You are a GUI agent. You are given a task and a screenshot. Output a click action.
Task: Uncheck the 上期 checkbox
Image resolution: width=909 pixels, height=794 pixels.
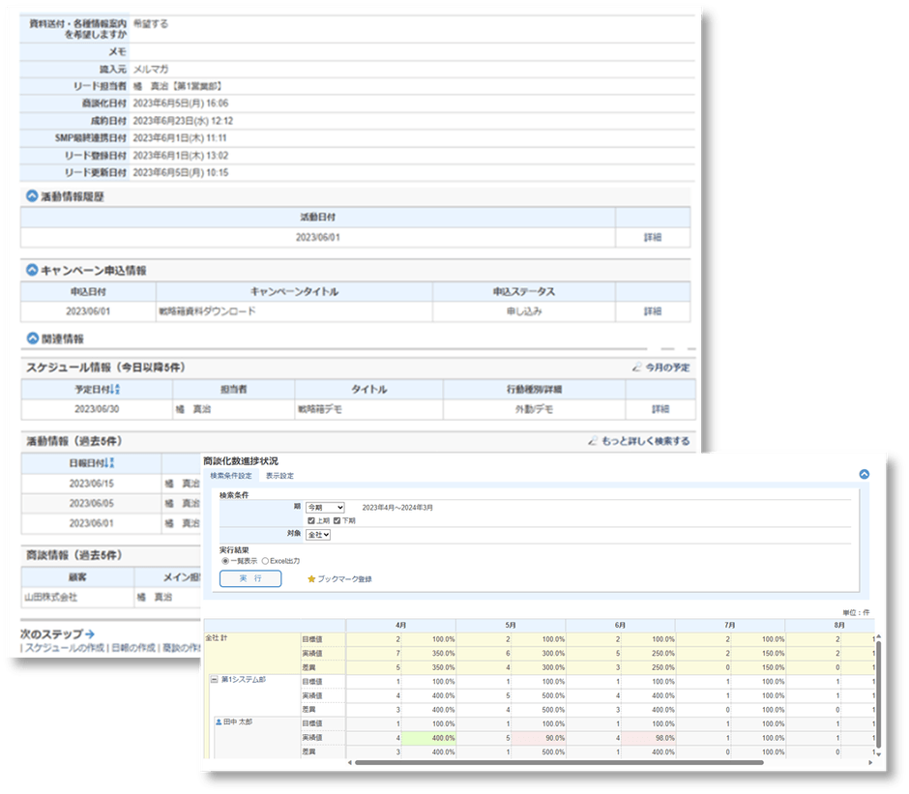pyautogui.click(x=310, y=520)
